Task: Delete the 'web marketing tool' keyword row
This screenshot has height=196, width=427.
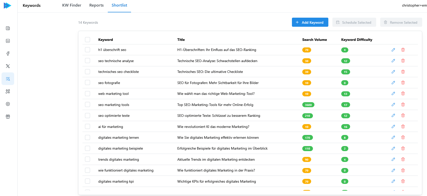Action: point(403,94)
